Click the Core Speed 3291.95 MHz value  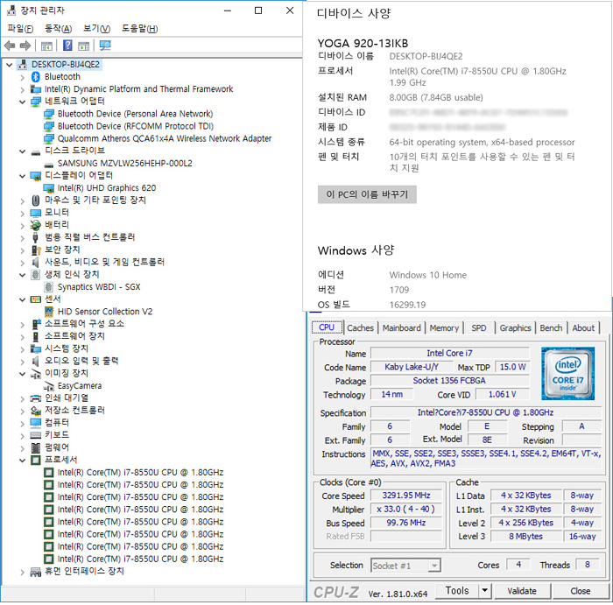(x=406, y=496)
